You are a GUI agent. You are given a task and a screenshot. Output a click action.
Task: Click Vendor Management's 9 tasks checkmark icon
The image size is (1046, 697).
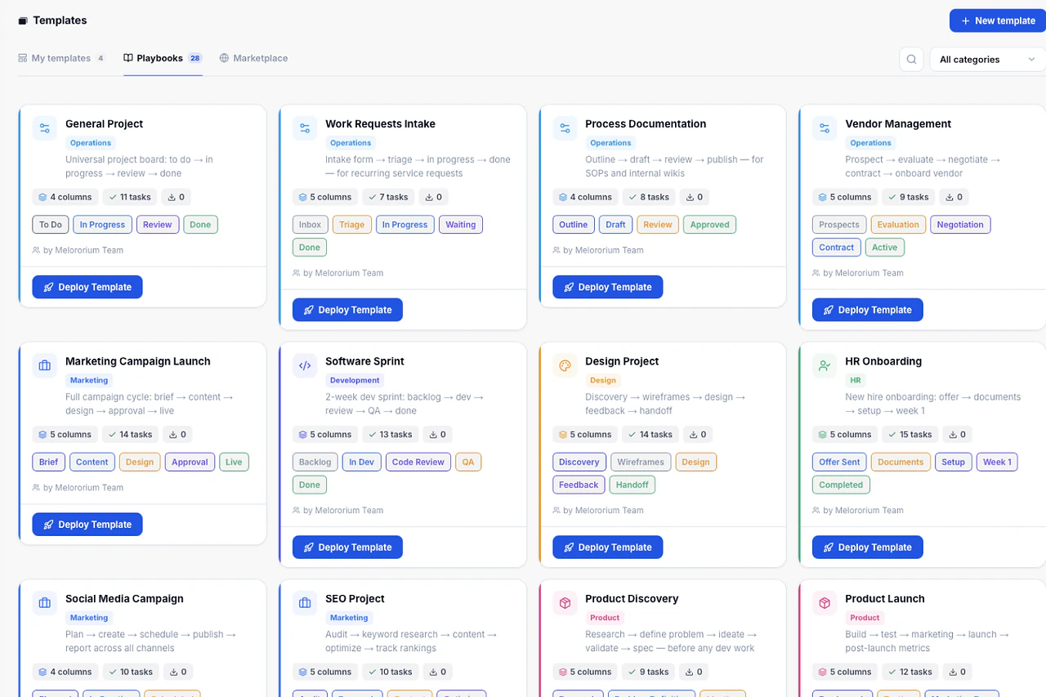(892, 197)
